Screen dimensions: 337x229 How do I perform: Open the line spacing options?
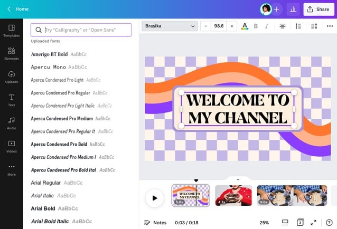pyautogui.click(x=314, y=26)
